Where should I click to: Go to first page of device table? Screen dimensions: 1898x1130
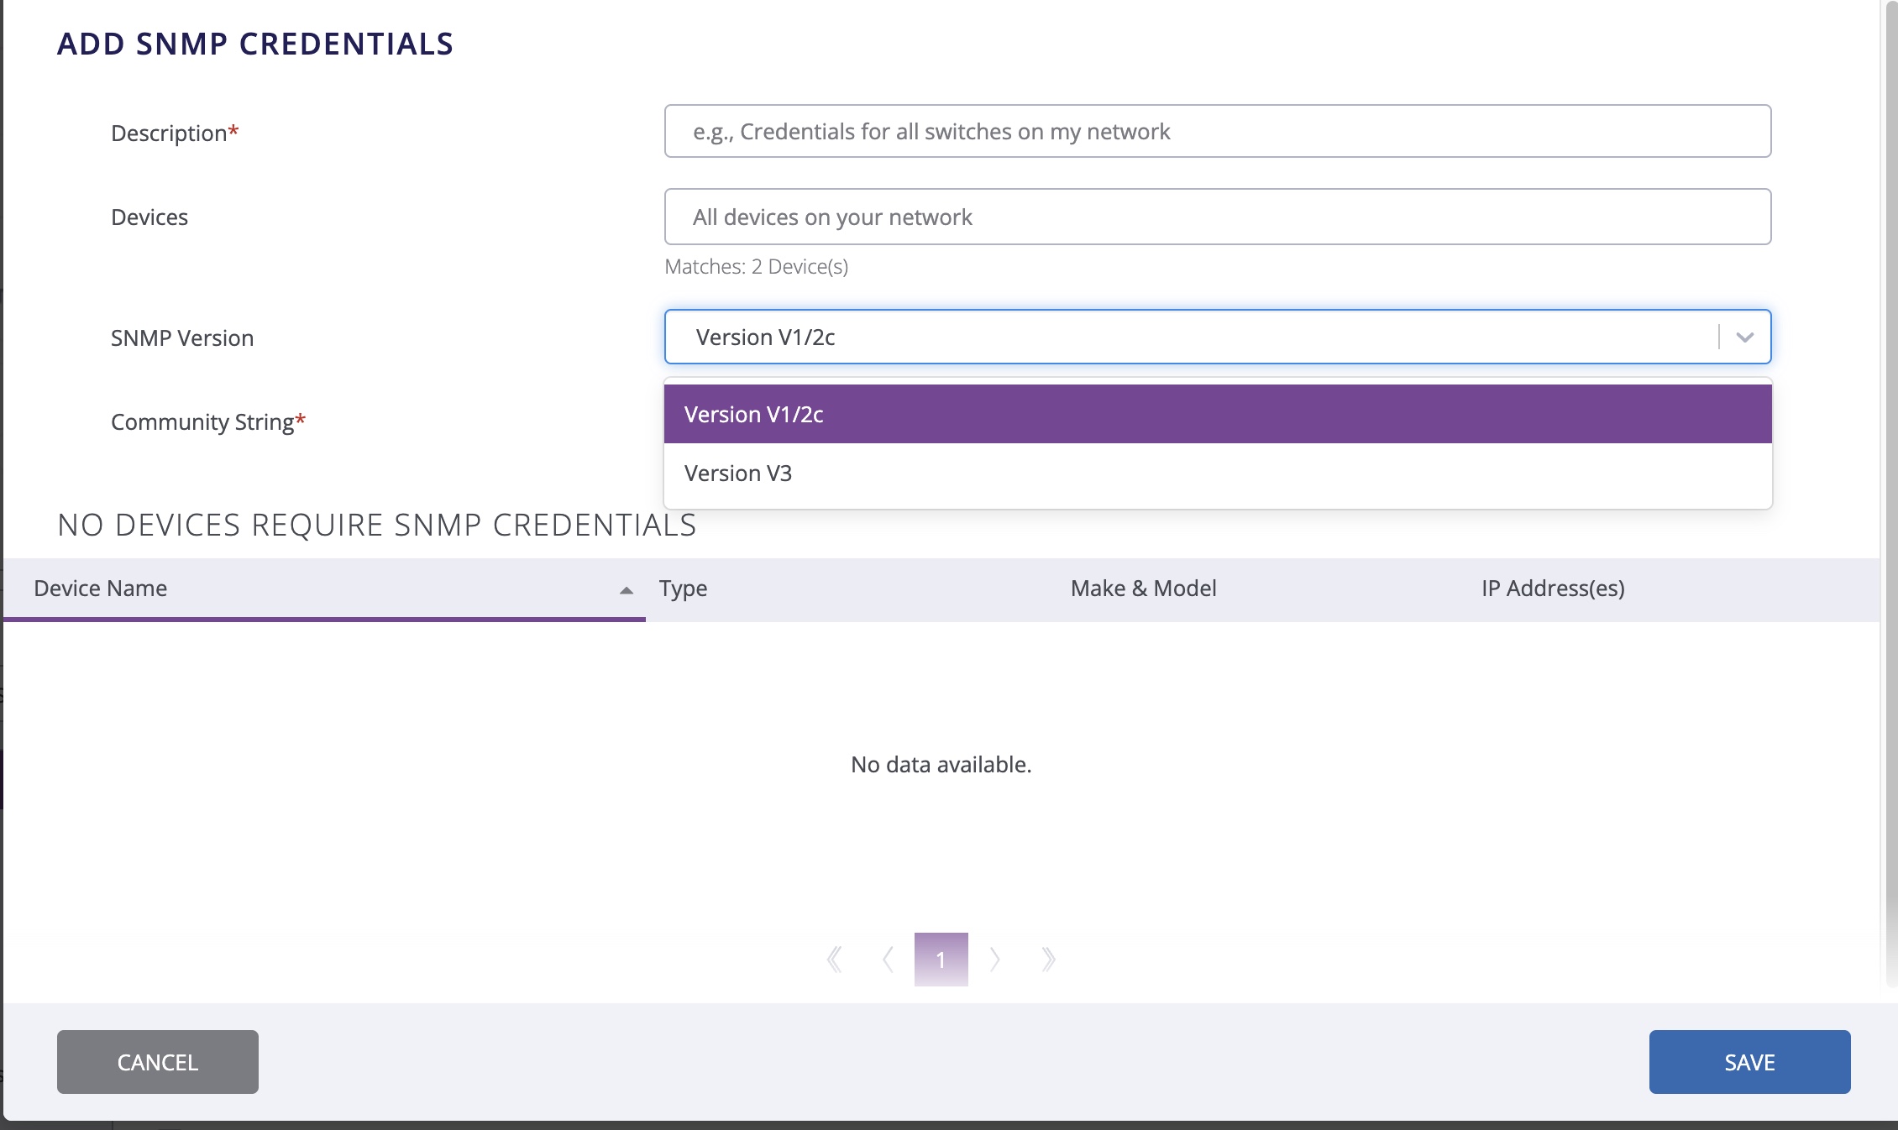(834, 959)
